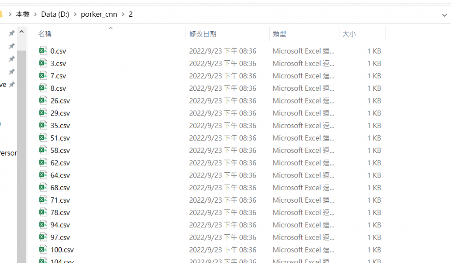Click folder 2 in the breadcrumb

130,15
